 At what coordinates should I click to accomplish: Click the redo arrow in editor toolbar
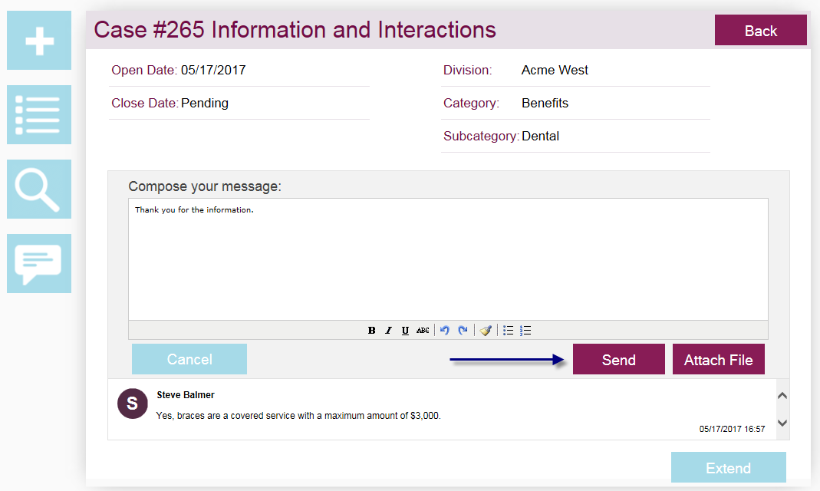coord(463,331)
